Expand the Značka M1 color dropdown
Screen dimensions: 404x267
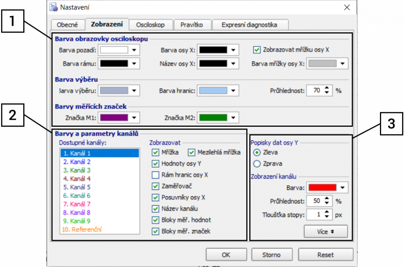click(135, 118)
